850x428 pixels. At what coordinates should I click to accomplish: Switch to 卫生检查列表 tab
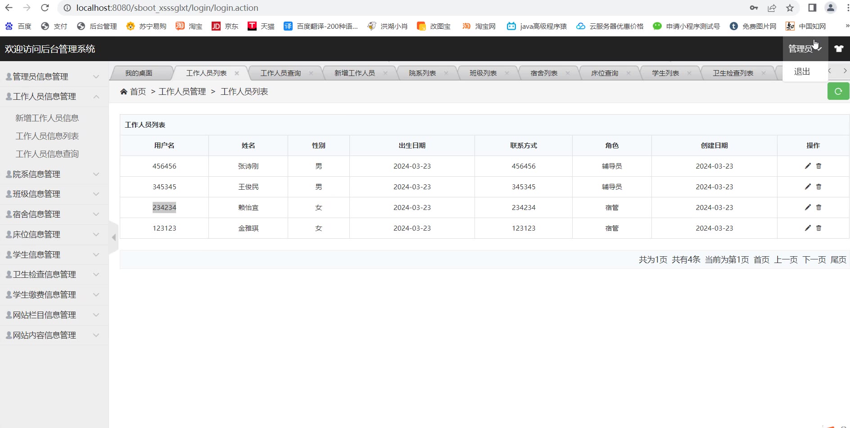[x=733, y=73]
